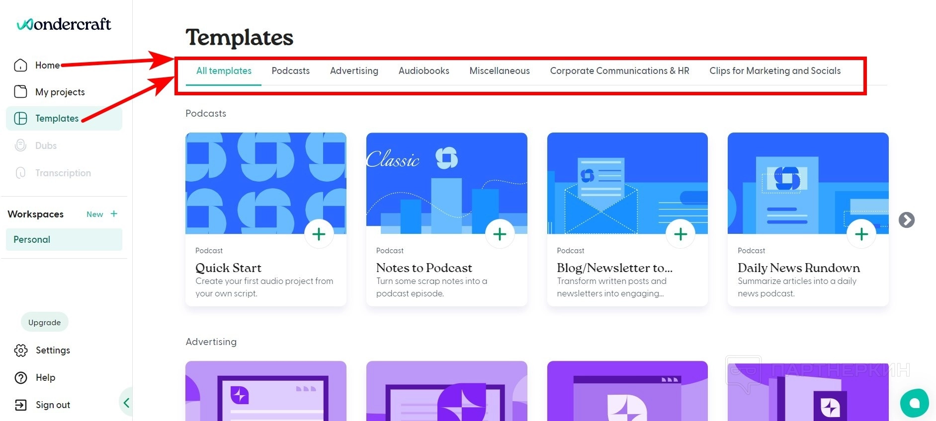
Task: Click the Quick Start title text
Action: pyautogui.click(x=228, y=268)
